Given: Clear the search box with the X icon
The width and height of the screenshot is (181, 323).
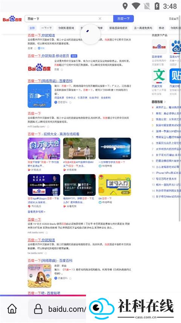Looking at the screenshot, I should [100, 19].
